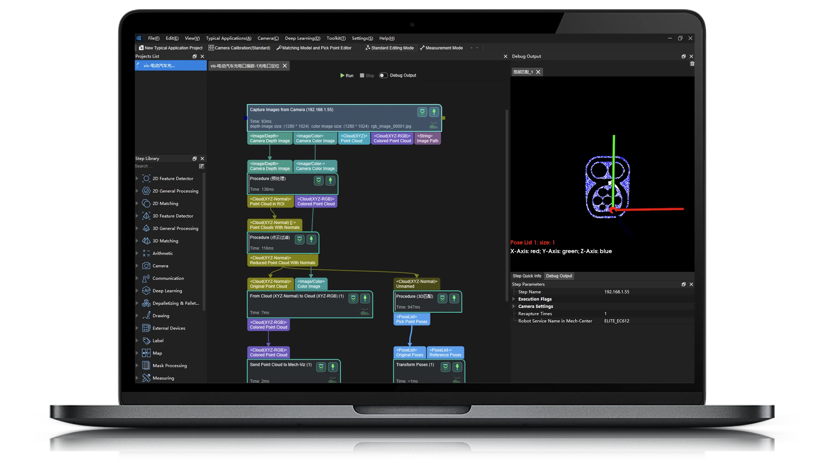Click the 2D Feature Detector icon
This screenshot has width=824, height=463.
coord(146,178)
